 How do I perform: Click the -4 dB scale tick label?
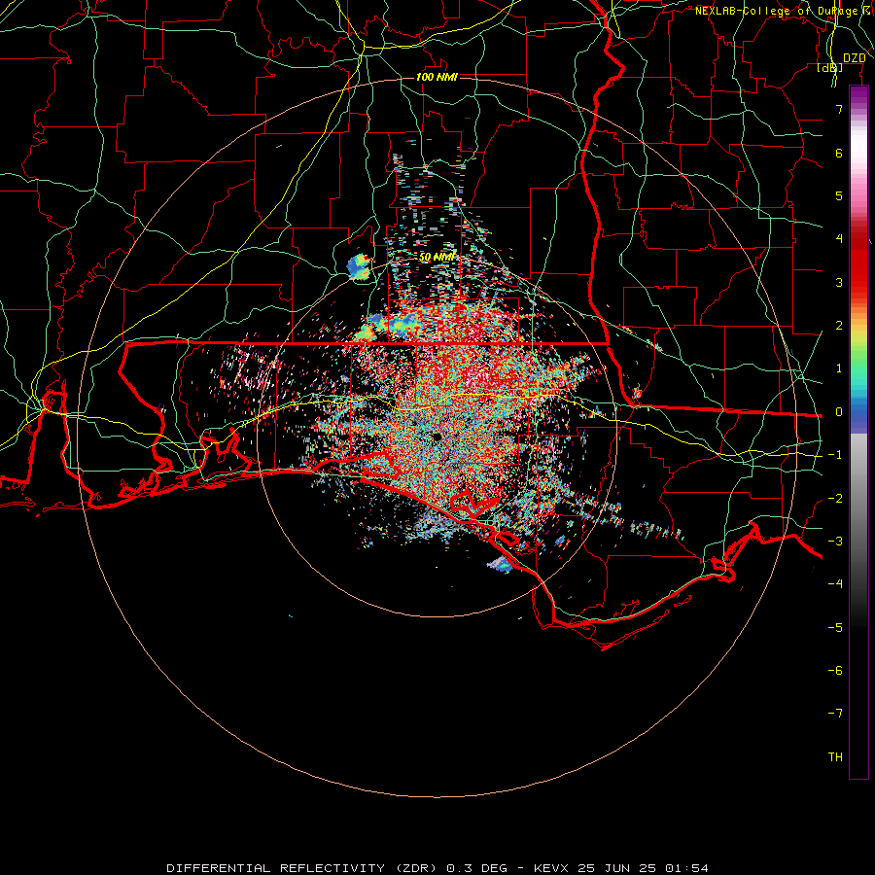[x=835, y=584]
